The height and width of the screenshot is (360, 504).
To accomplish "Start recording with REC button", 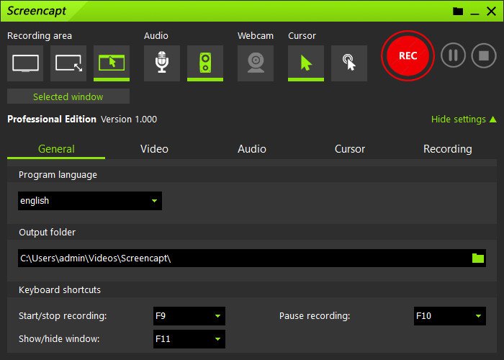I will click(408, 56).
